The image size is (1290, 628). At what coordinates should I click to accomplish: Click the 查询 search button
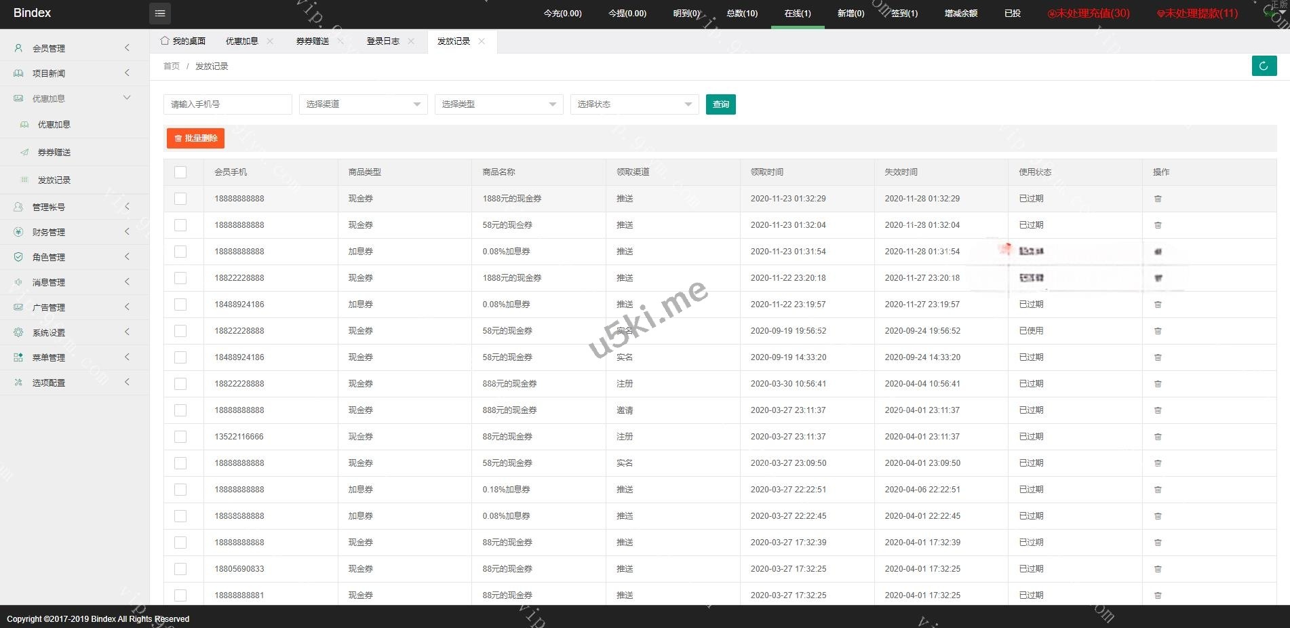(720, 104)
